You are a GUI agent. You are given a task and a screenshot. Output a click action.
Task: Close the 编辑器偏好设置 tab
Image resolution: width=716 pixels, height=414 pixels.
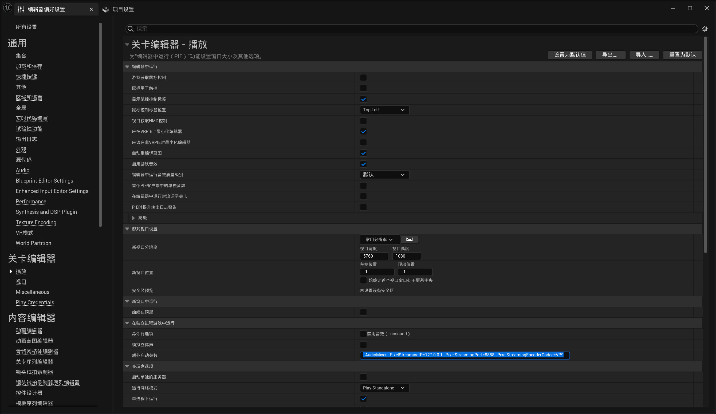[x=91, y=9]
